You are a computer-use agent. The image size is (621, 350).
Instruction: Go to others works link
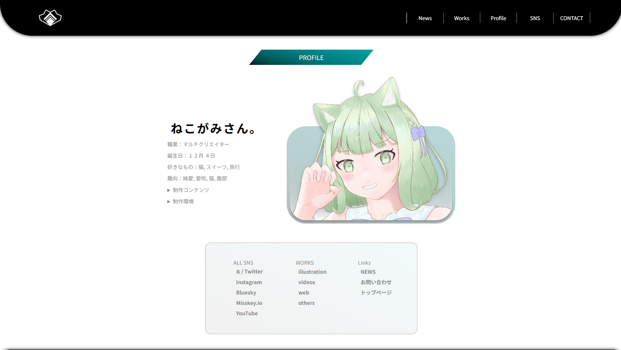[x=306, y=303]
